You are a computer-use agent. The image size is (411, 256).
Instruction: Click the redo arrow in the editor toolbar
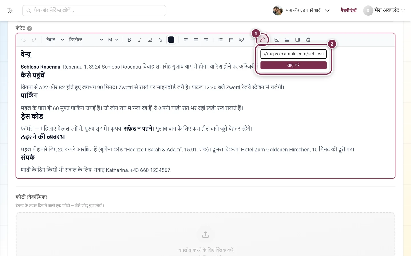click(x=34, y=40)
